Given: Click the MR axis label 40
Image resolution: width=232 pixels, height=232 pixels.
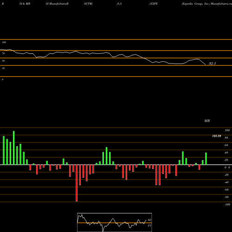Looking at the screenshot, I should [x=226, y=153].
